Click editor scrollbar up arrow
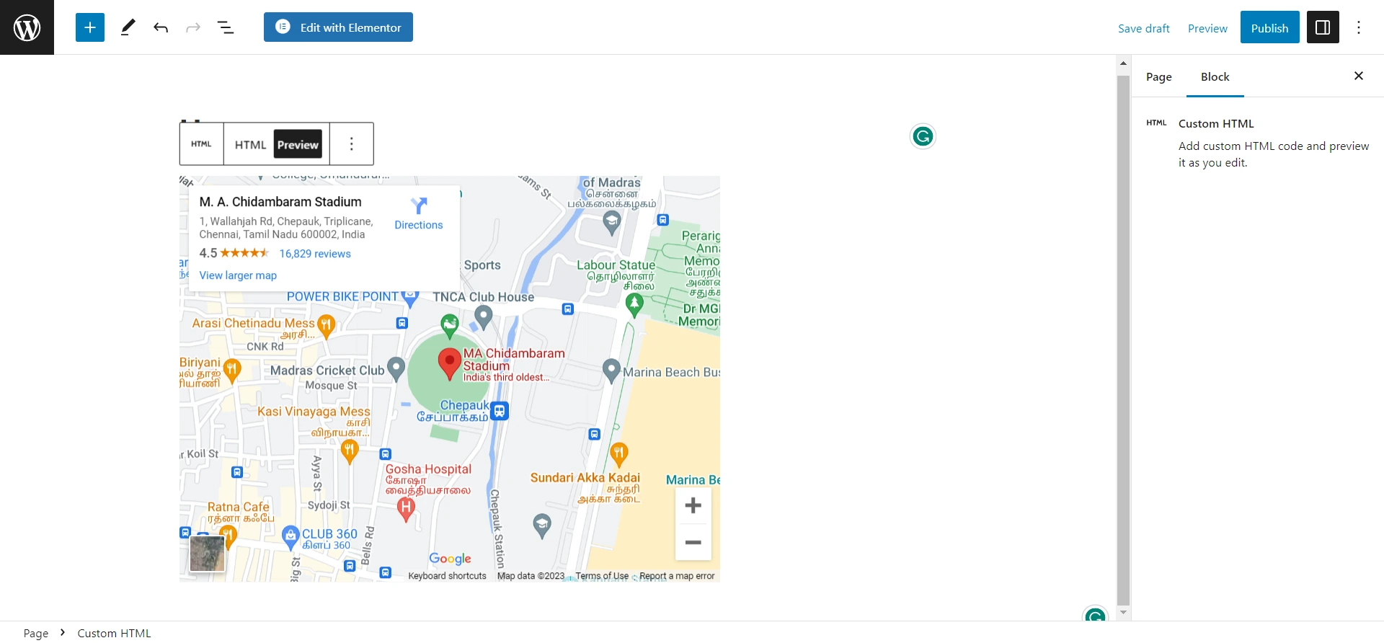 click(x=1123, y=64)
